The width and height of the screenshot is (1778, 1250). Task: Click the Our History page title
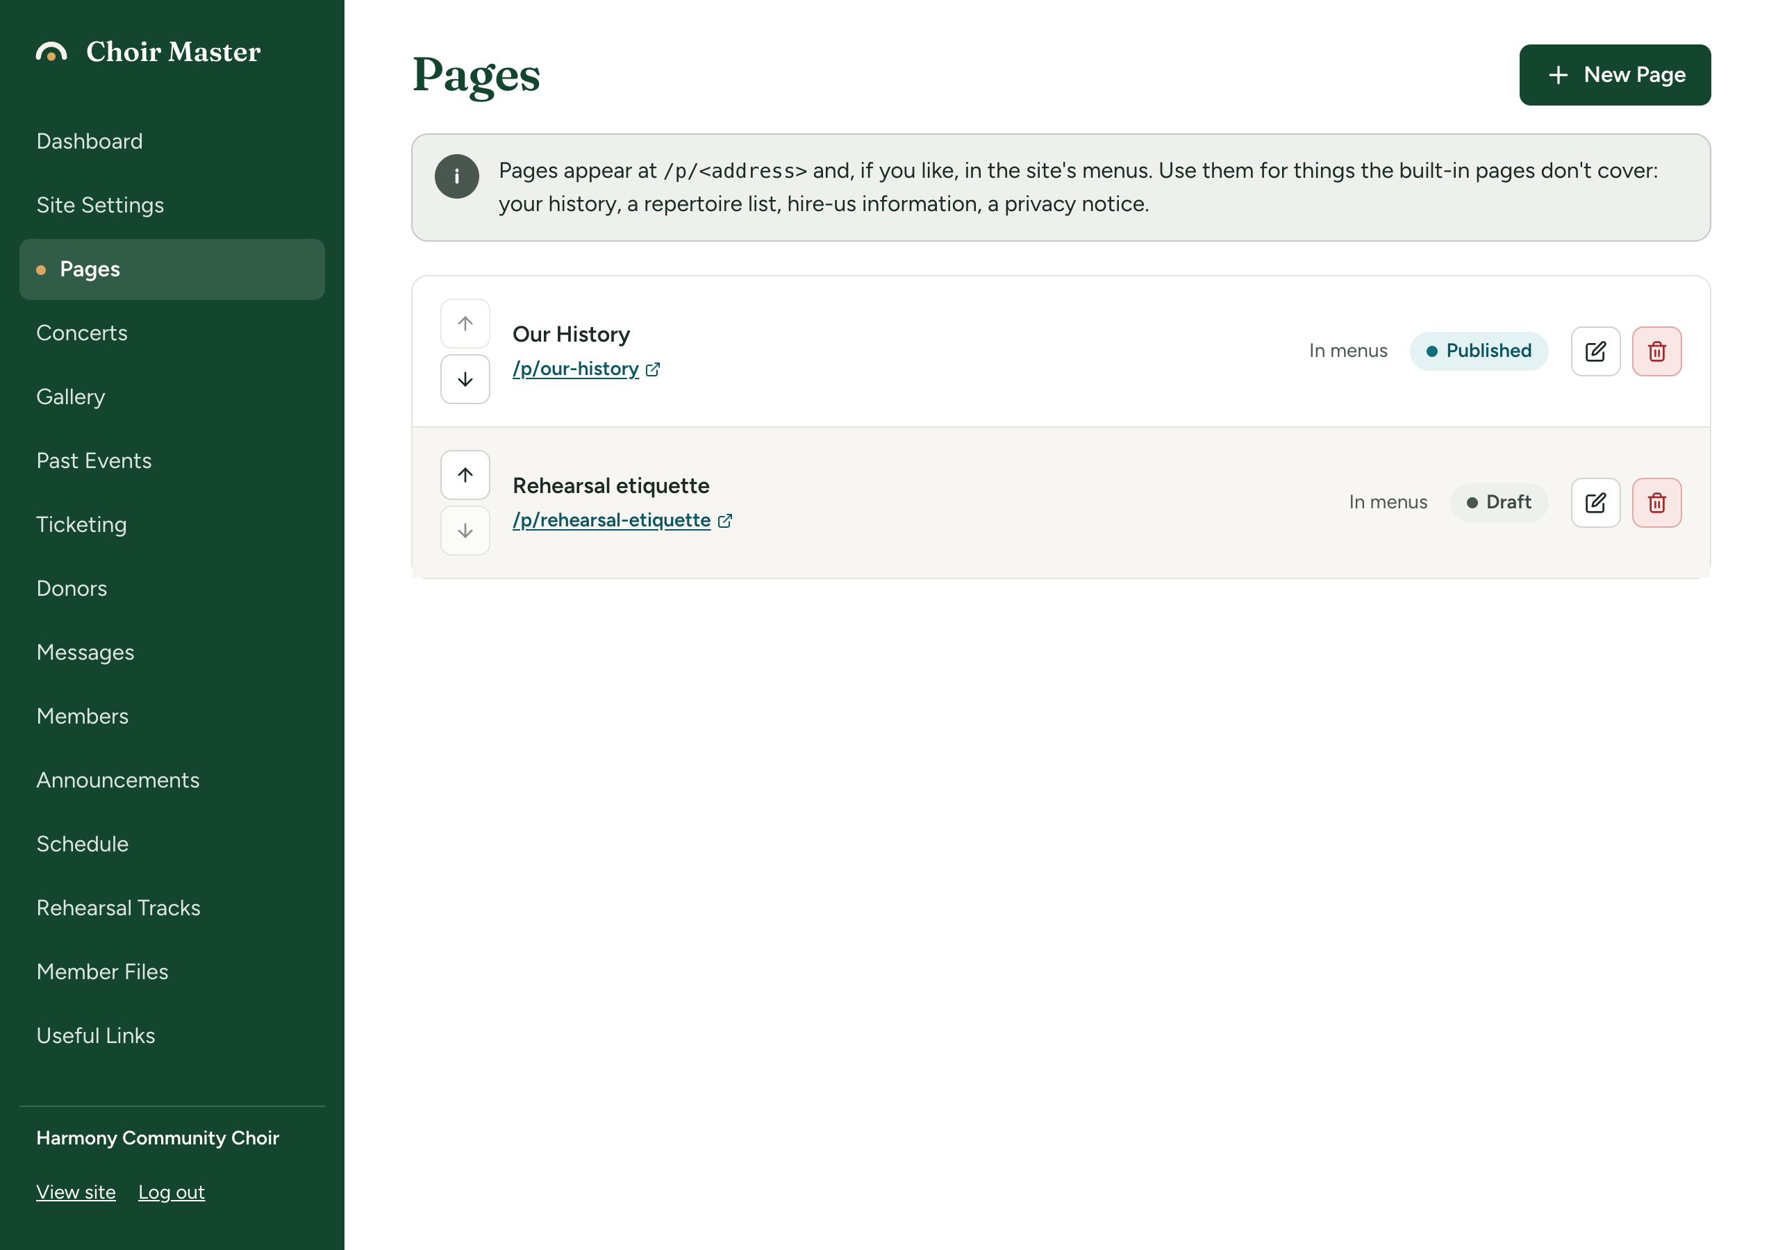[571, 334]
